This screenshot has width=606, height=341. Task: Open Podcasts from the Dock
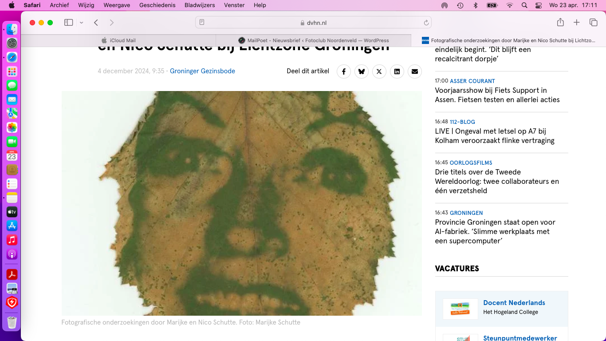click(12, 254)
